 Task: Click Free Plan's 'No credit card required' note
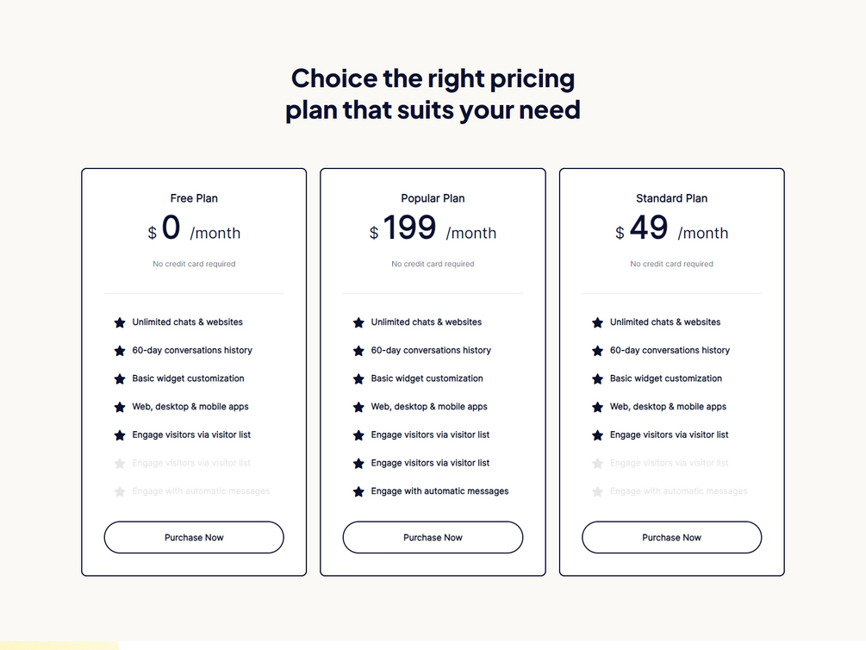pyautogui.click(x=194, y=264)
